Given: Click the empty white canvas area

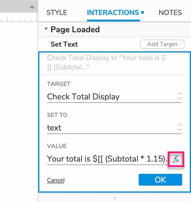Looking at the screenshot, I should (x=19, y=111).
